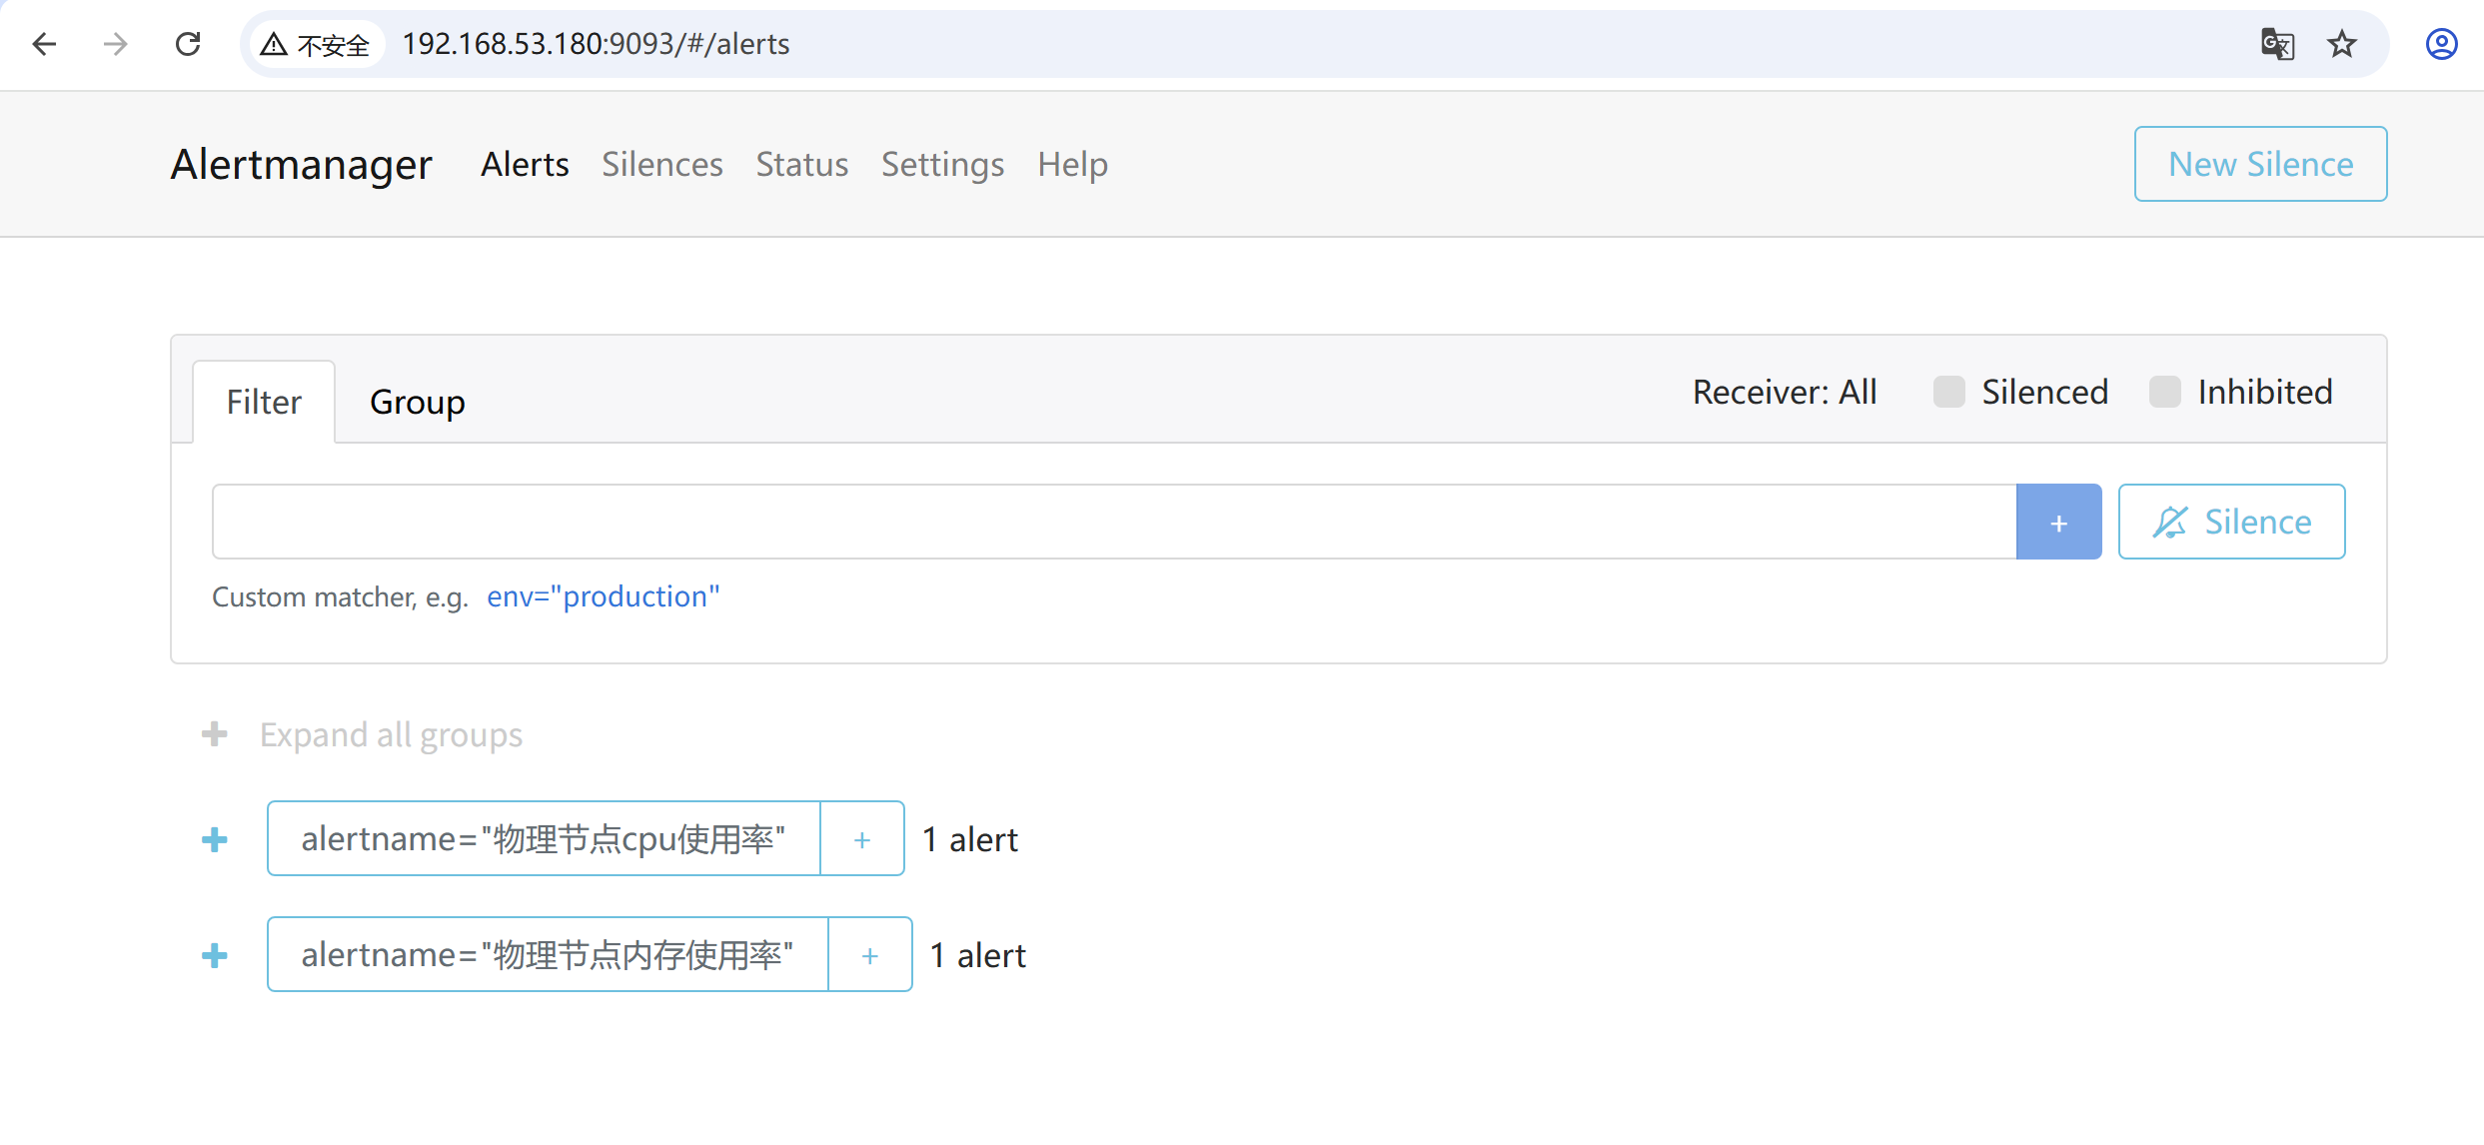
Task: Bookmark this page with star icon
Action: pyautogui.click(x=2342, y=44)
